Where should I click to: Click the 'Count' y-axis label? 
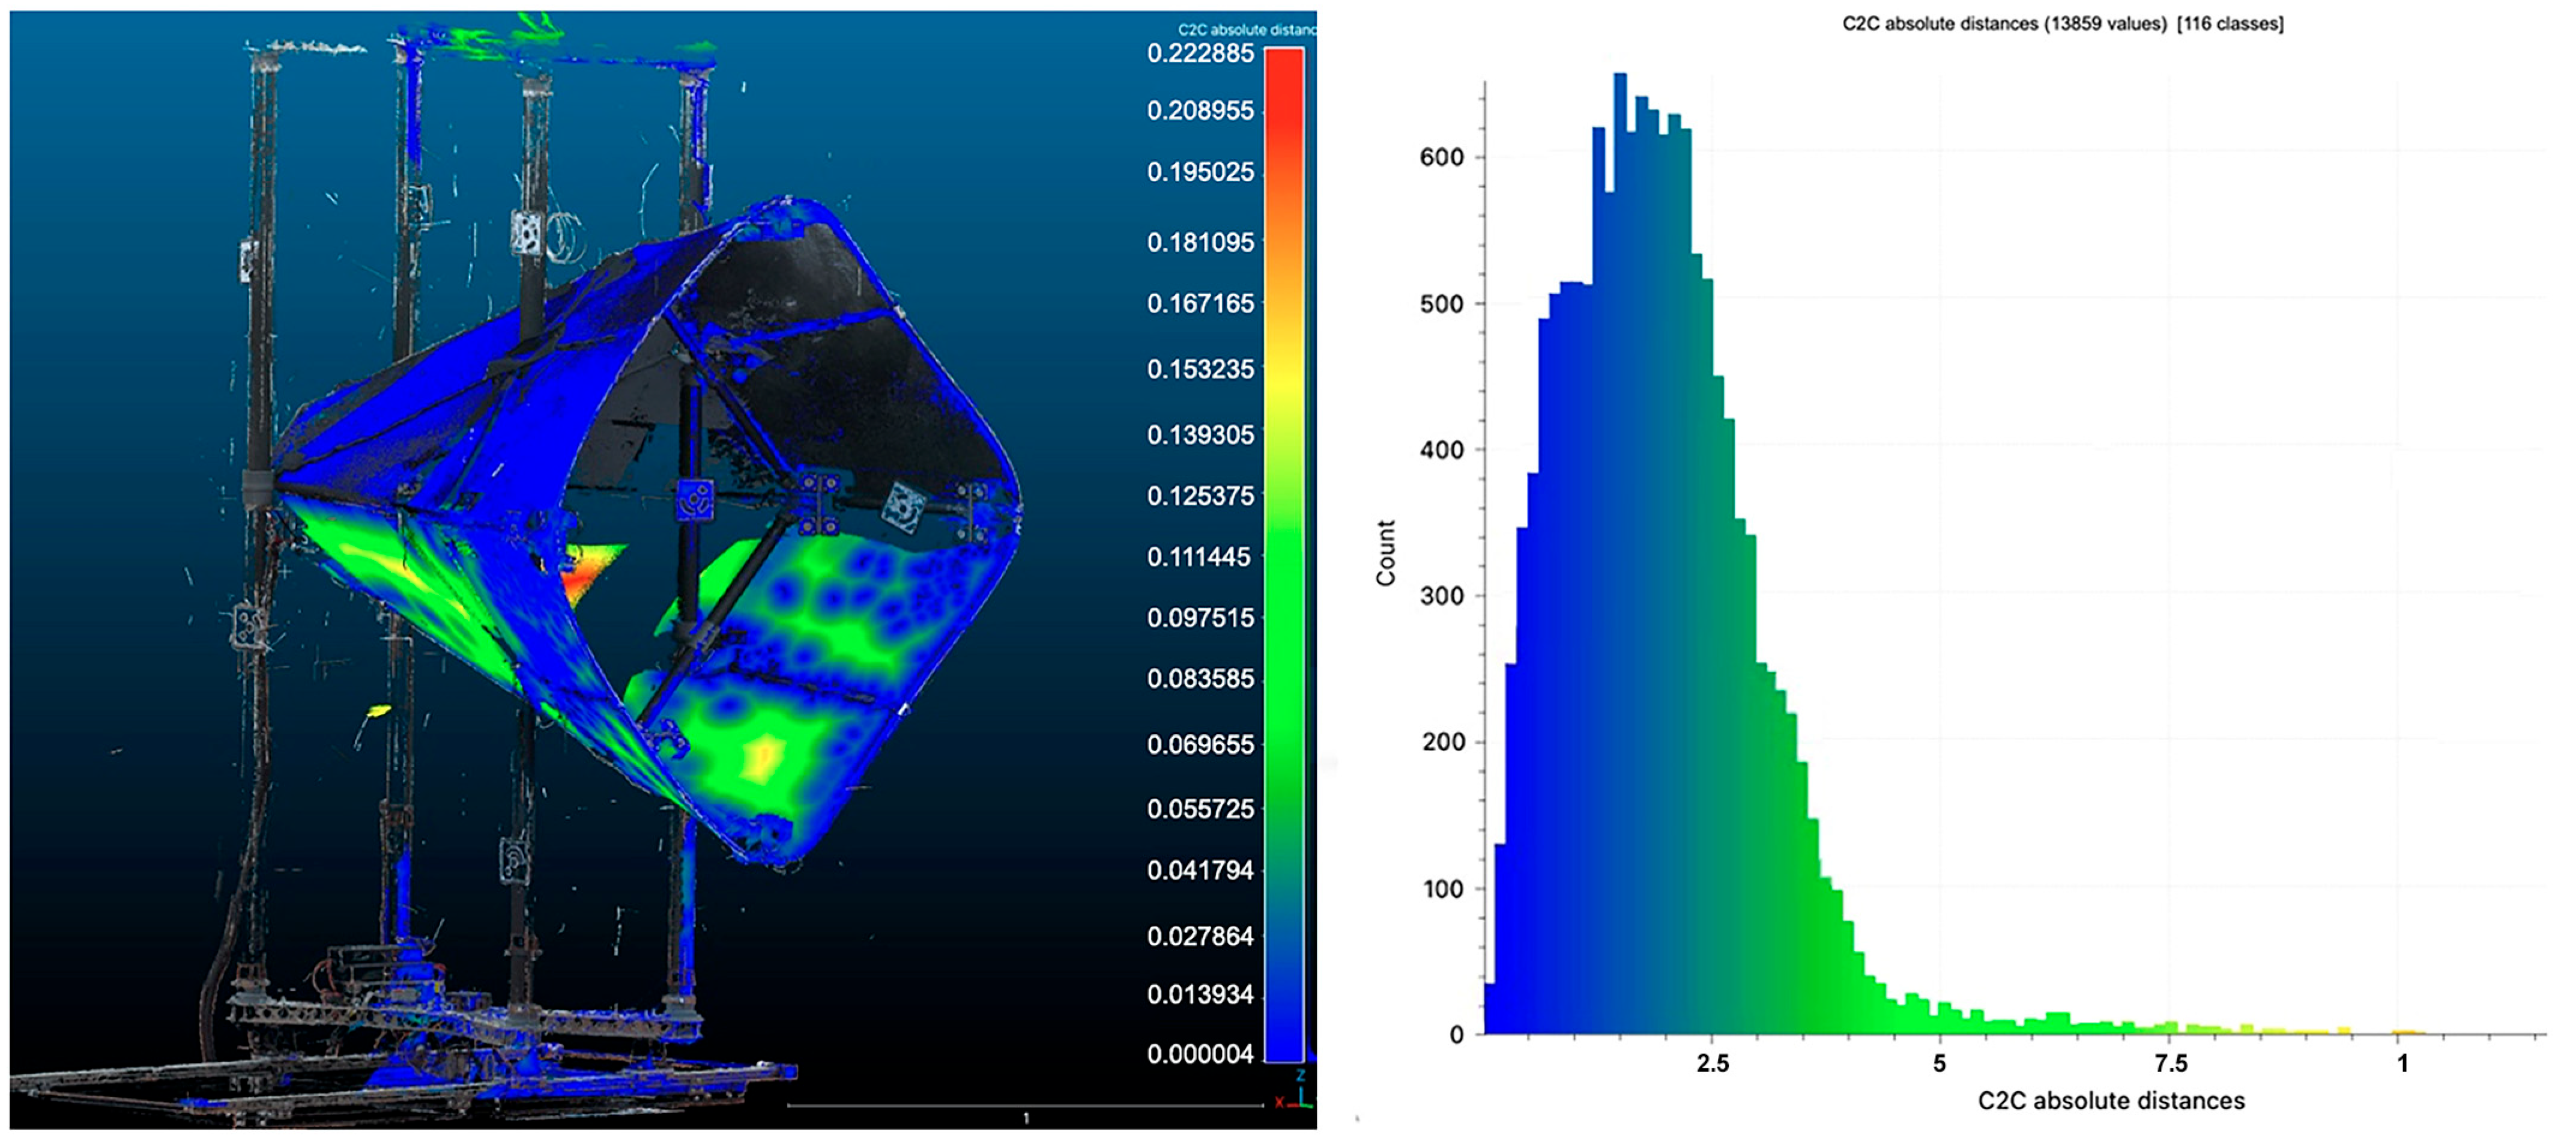pos(1385,553)
